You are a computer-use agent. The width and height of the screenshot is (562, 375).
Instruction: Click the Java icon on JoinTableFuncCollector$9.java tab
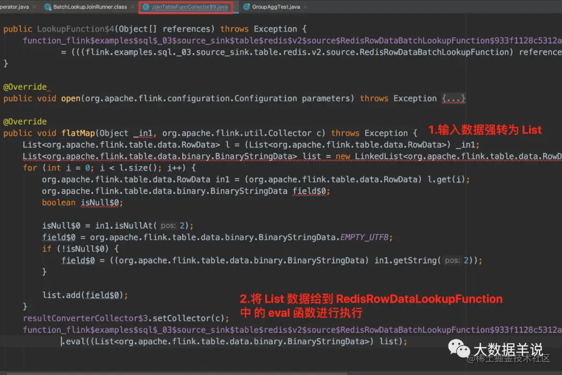tap(146, 7)
